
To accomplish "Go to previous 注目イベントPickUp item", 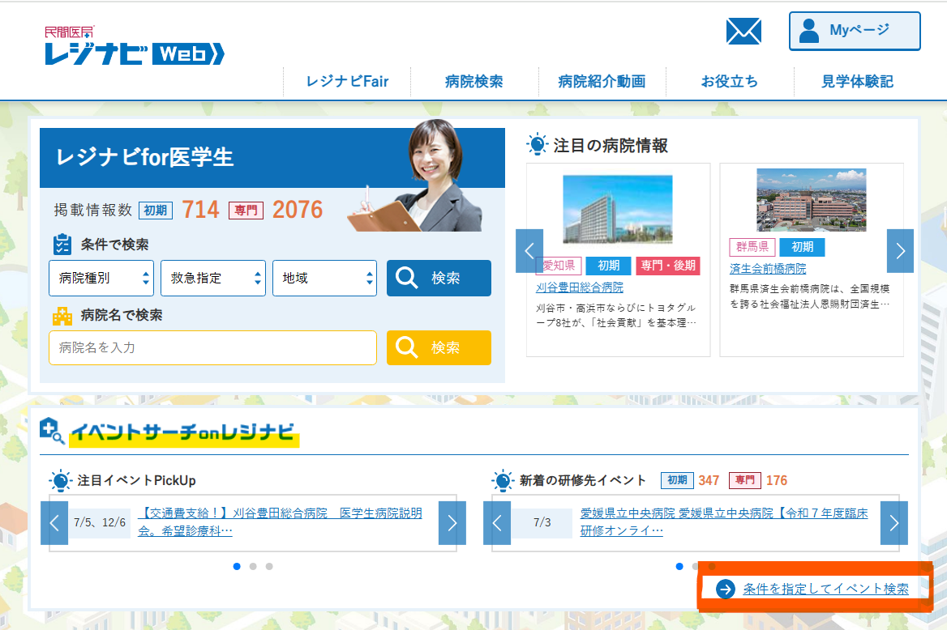I will [x=54, y=522].
